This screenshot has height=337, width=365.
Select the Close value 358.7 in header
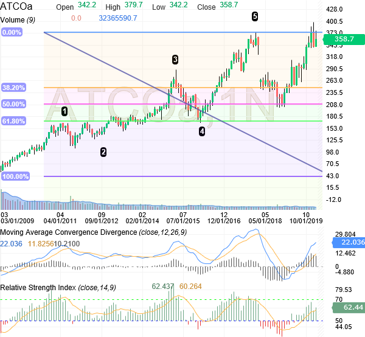pyautogui.click(x=229, y=5)
